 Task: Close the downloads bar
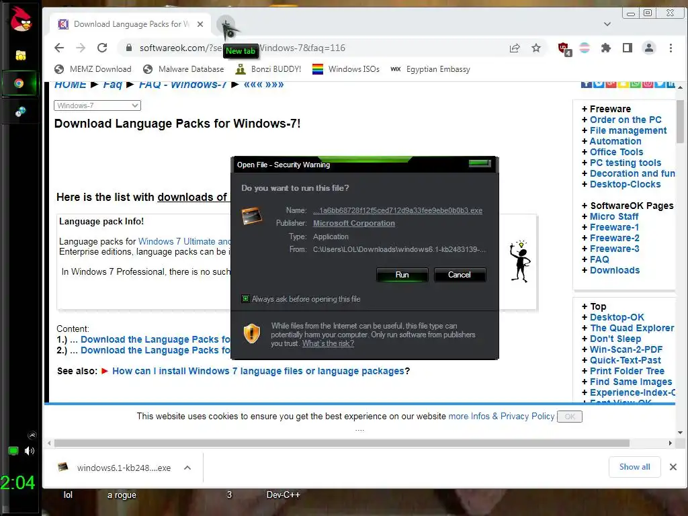673,467
